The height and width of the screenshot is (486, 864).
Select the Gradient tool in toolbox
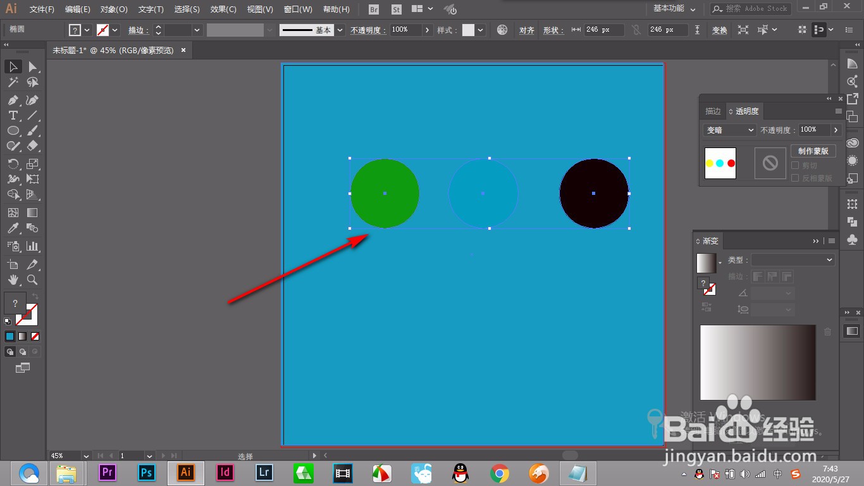pos(32,213)
